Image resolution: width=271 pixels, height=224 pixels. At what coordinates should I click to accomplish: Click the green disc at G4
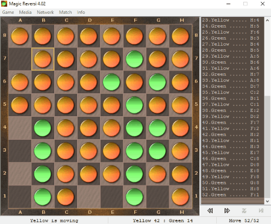click(157, 128)
